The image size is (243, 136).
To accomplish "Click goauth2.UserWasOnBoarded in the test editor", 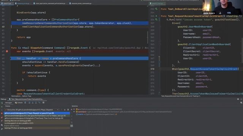I will [194, 27].
